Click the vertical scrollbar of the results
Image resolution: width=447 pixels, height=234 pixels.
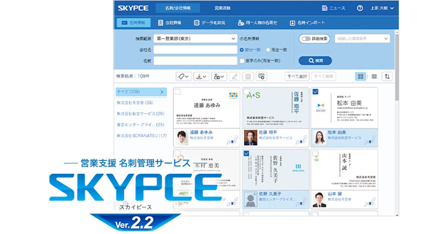pyautogui.click(x=396, y=68)
